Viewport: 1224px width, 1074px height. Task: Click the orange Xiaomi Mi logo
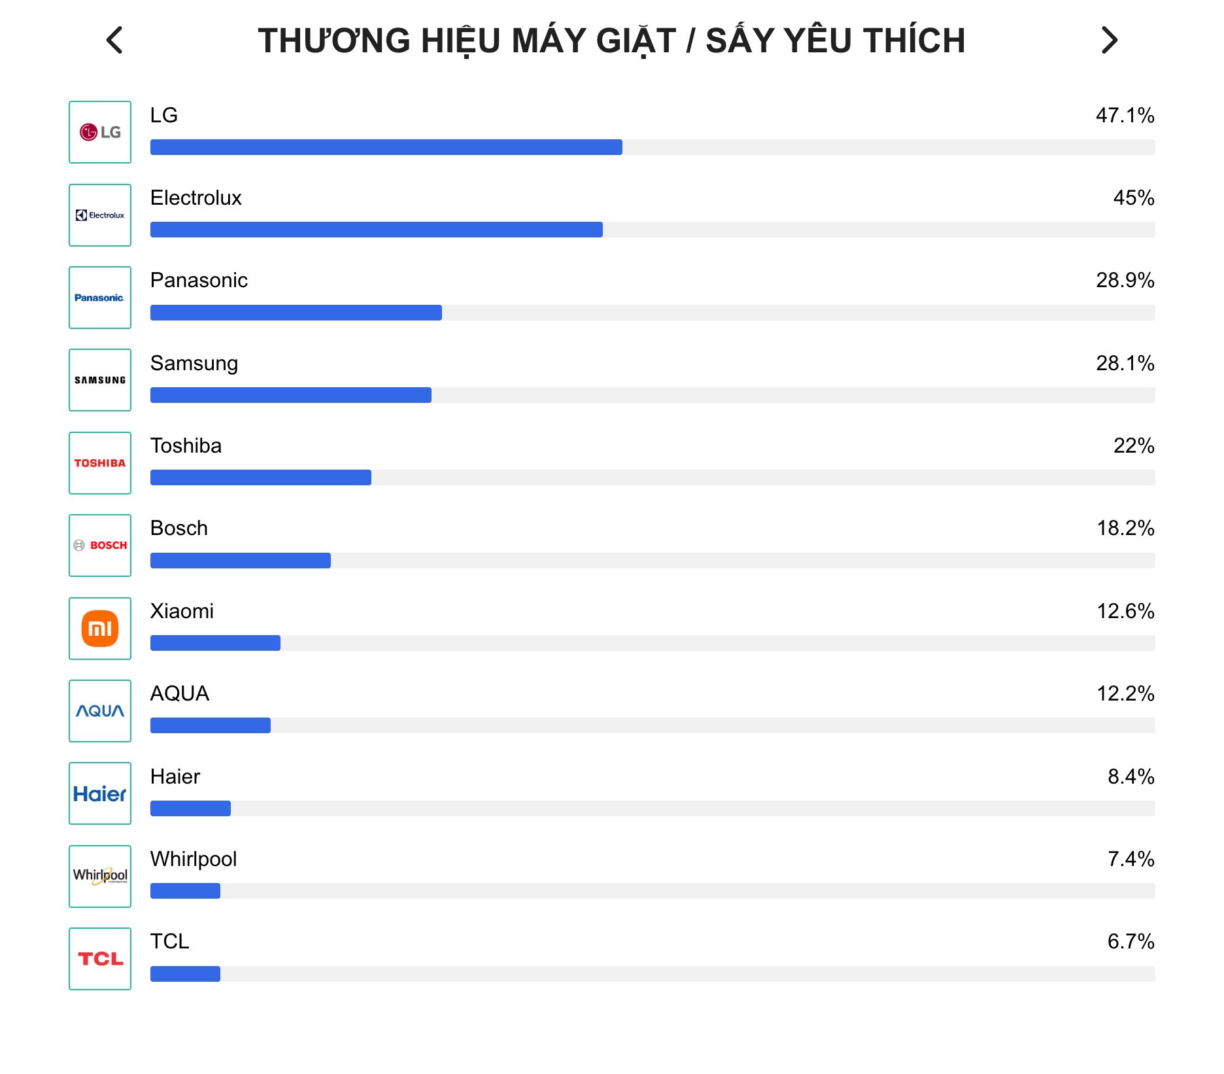[x=99, y=628]
